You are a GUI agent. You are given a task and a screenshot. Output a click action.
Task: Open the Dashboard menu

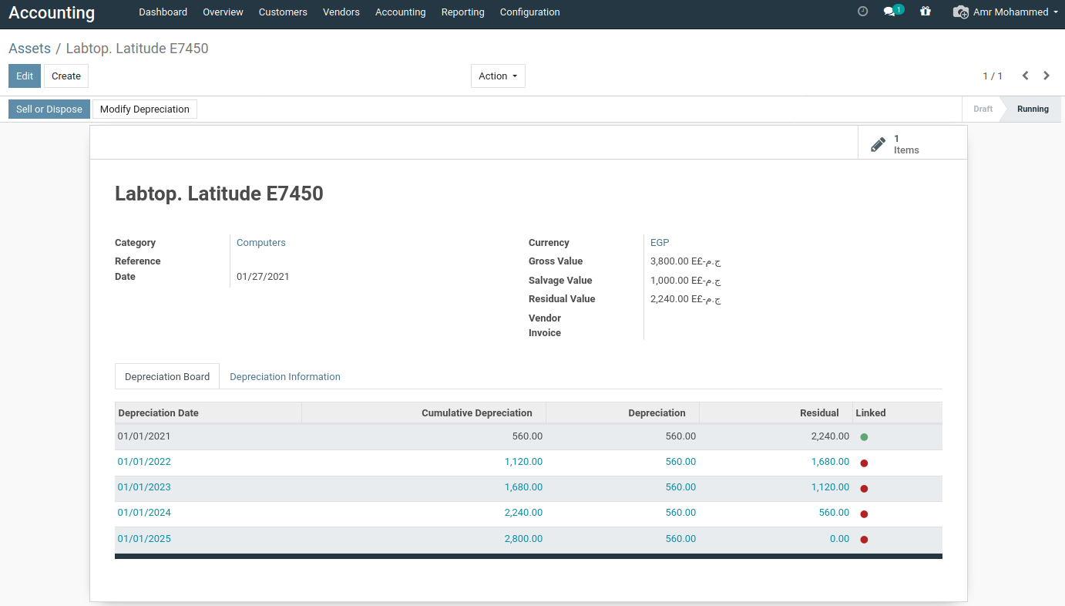tap(163, 12)
